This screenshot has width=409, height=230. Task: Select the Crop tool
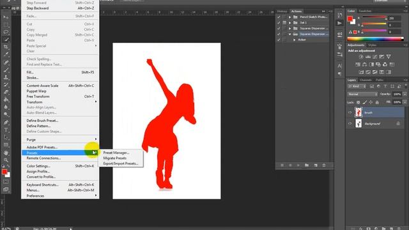(6, 47)
